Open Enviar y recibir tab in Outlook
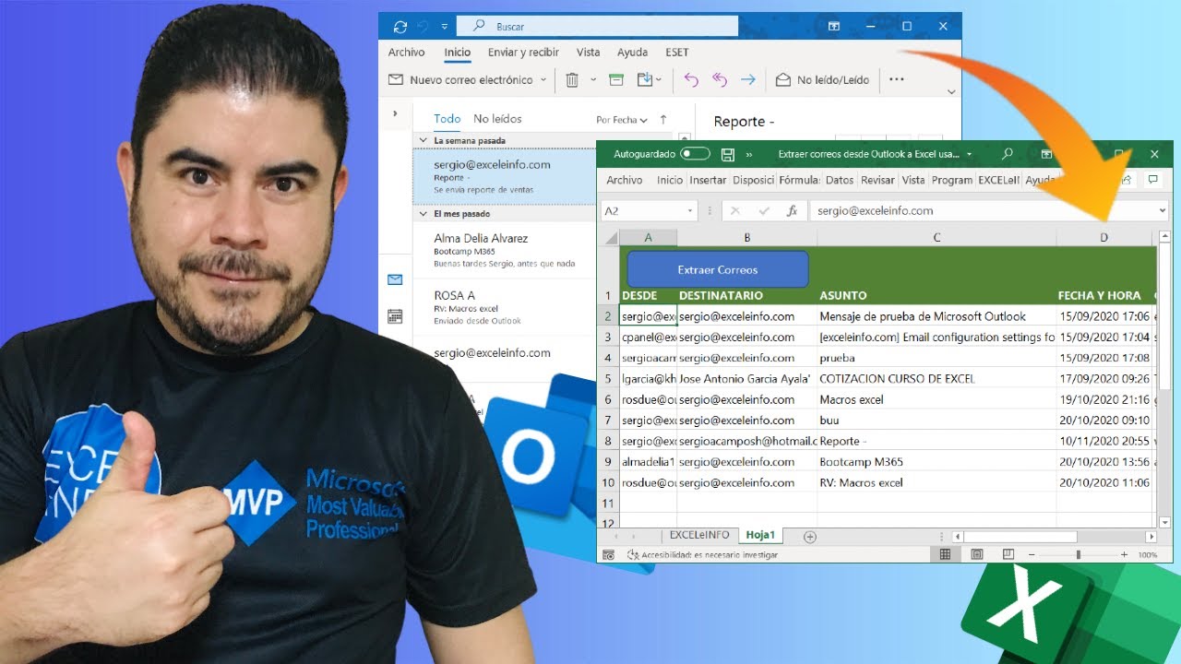This screenshot has height=664, width=1181. 523,53
